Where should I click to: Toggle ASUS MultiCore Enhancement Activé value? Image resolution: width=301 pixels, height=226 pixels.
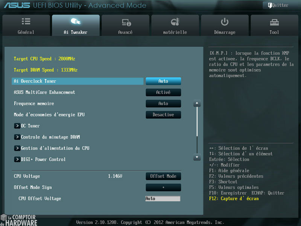[x=163, y=92]
